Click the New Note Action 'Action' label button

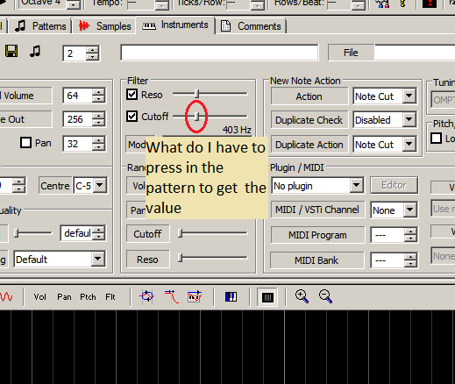pyautogui.click(x=309, y=96)
